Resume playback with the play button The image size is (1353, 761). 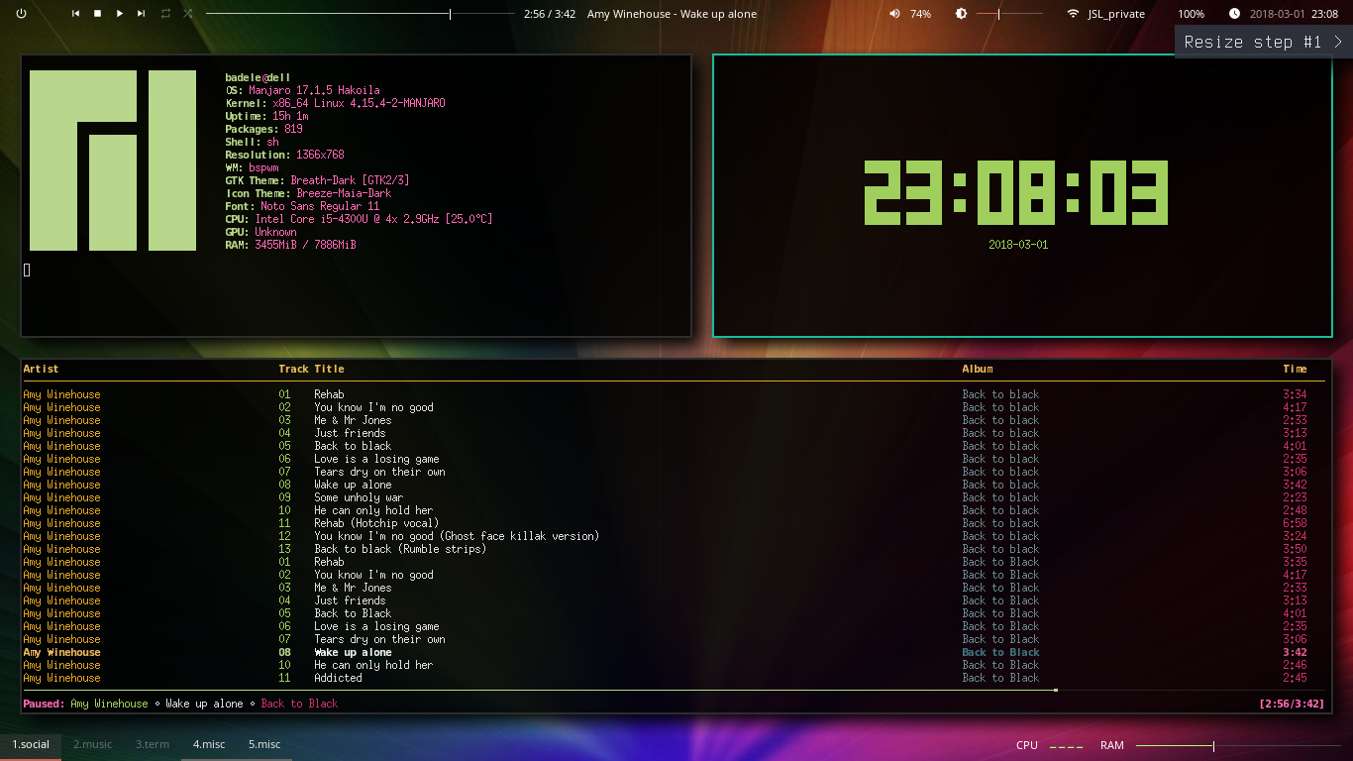pos(120,14)
